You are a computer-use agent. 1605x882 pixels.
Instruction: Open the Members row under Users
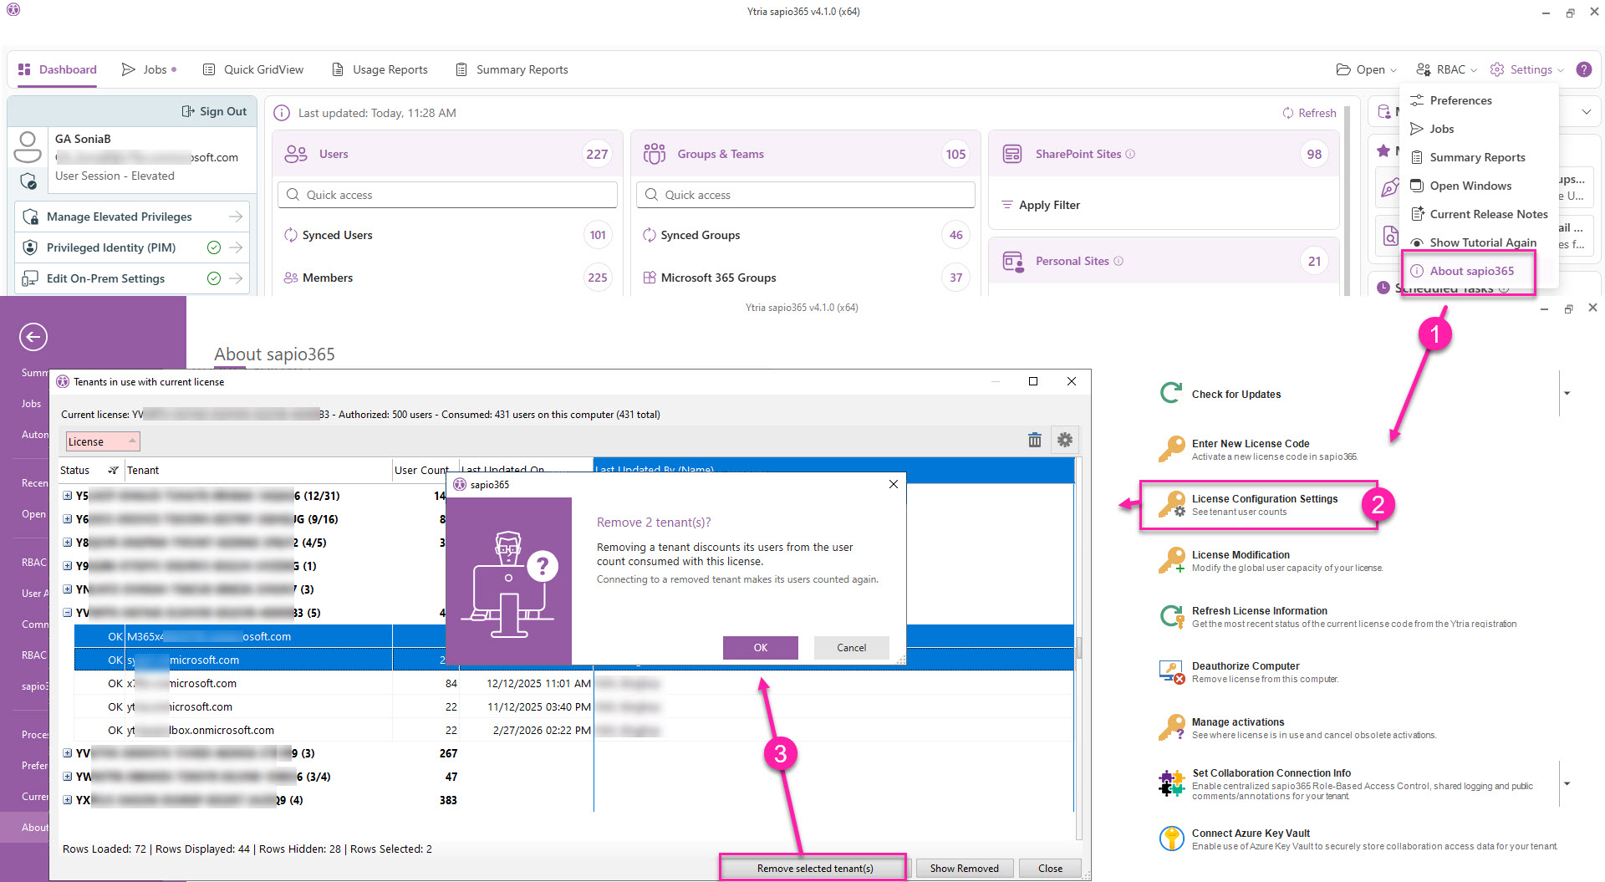pos(448,278)
